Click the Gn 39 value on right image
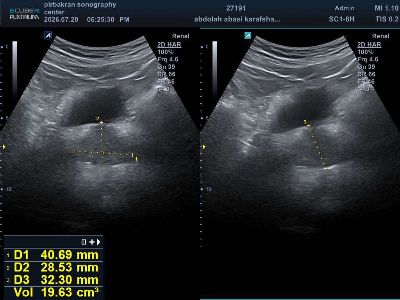This screenshot has width=400, height=300. 366,67
